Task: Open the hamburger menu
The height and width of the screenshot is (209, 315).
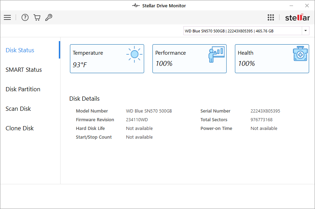Action: point(7,17)
